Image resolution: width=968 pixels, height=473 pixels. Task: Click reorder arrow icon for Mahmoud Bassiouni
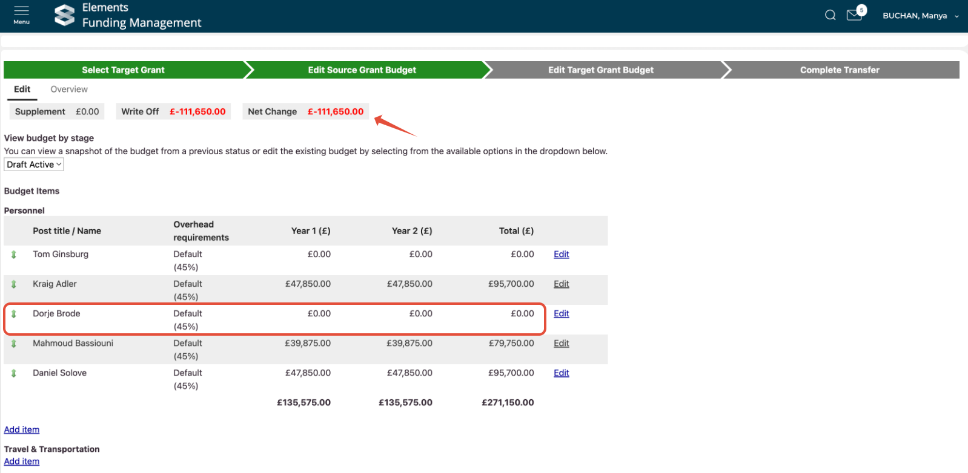pos(14,344)
